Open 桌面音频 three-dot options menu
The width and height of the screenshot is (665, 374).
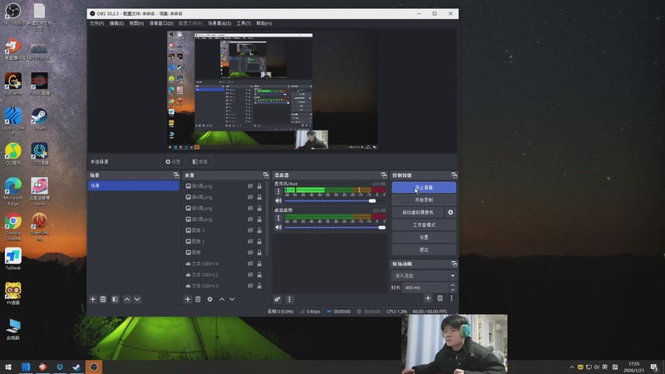[278, 219]
